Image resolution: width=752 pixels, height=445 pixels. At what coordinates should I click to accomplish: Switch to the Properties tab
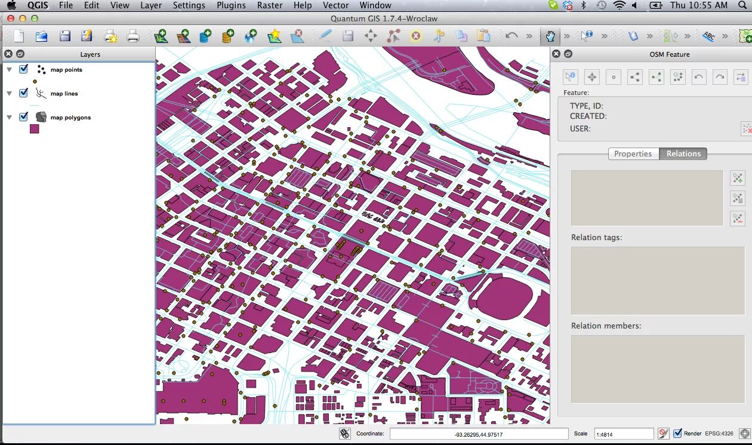coord(633,154)
